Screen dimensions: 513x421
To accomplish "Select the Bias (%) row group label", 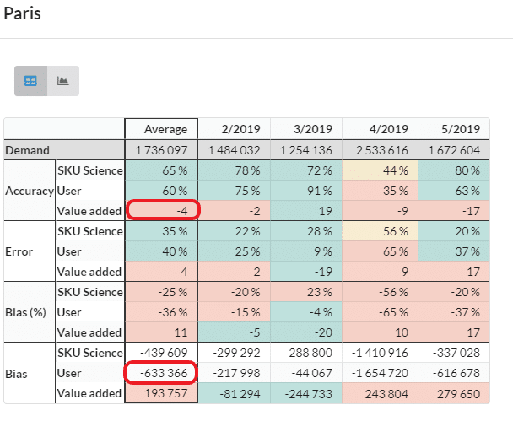I will coord(25,312).
